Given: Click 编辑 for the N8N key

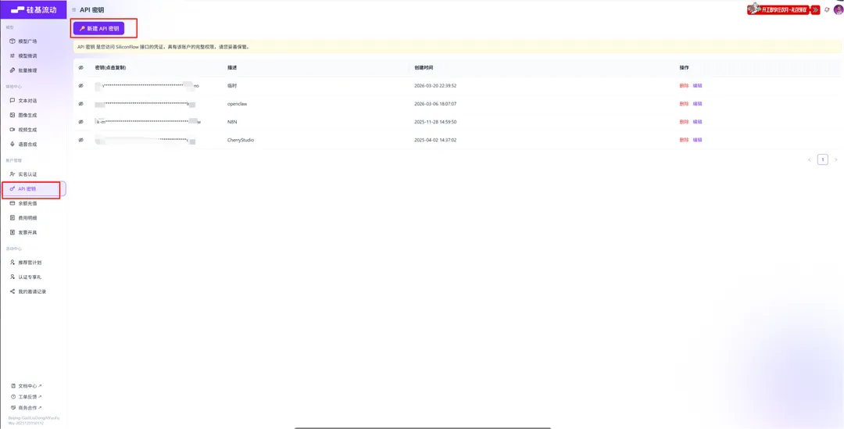Looking at the screenshot, I should pyautogui.click(x=697, y=122).
